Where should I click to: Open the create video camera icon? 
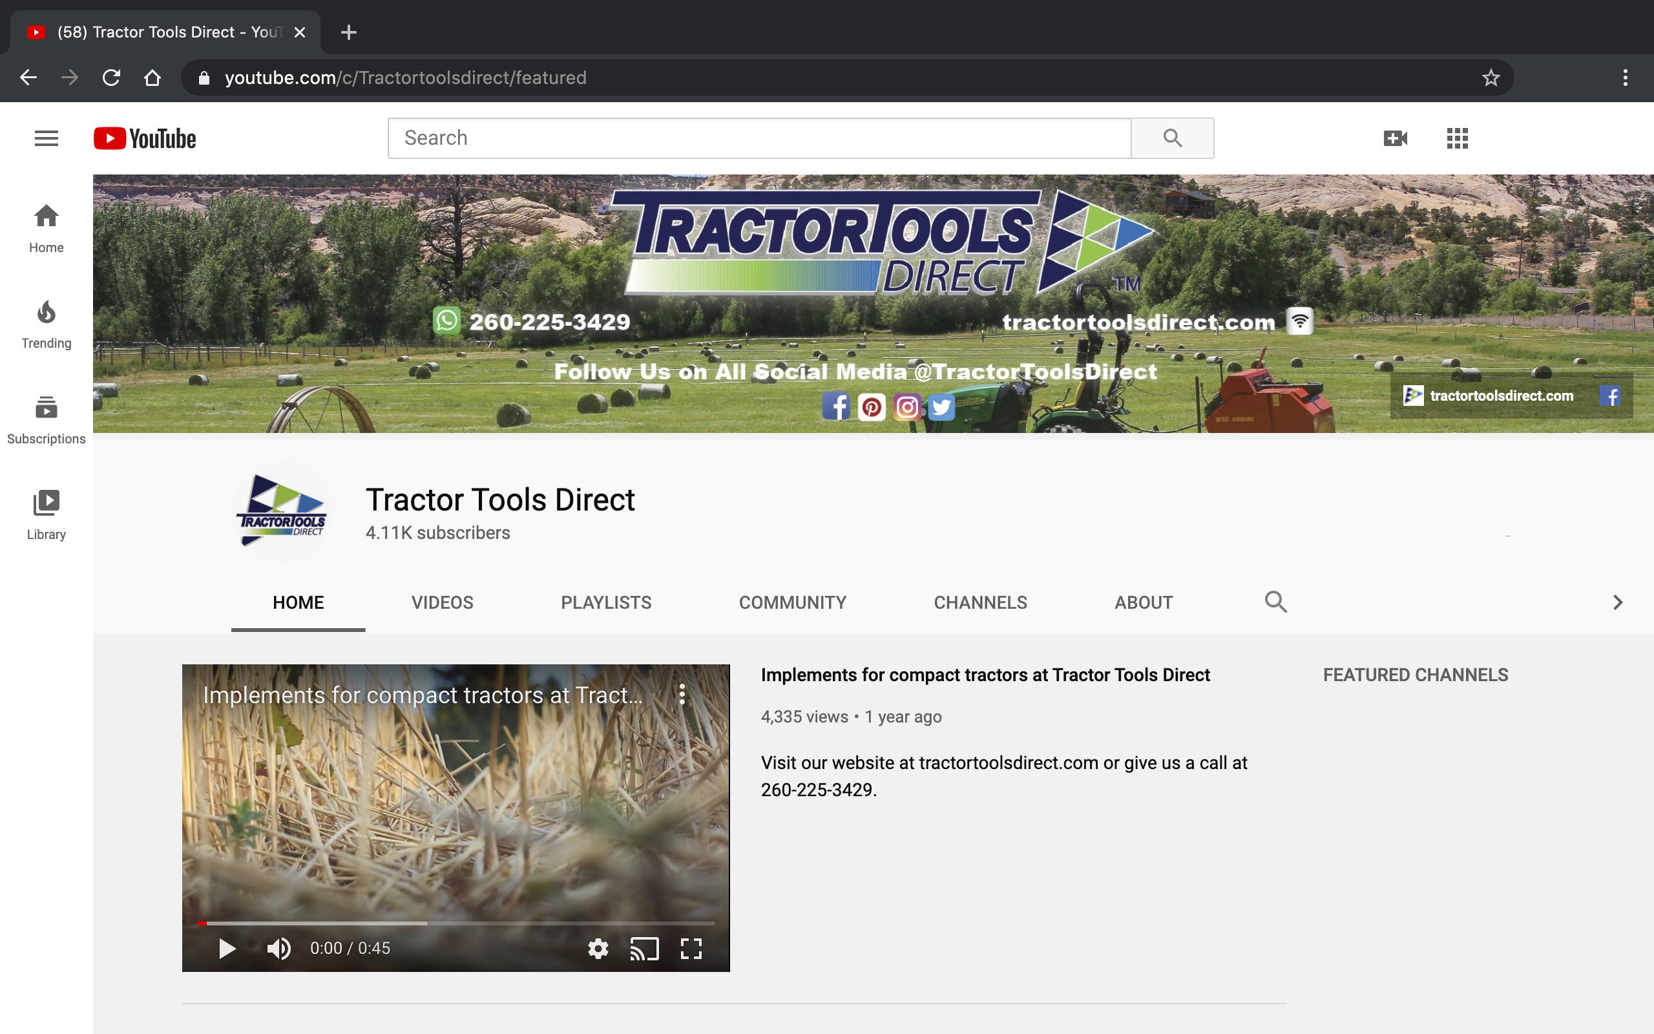click(1394, 138)
